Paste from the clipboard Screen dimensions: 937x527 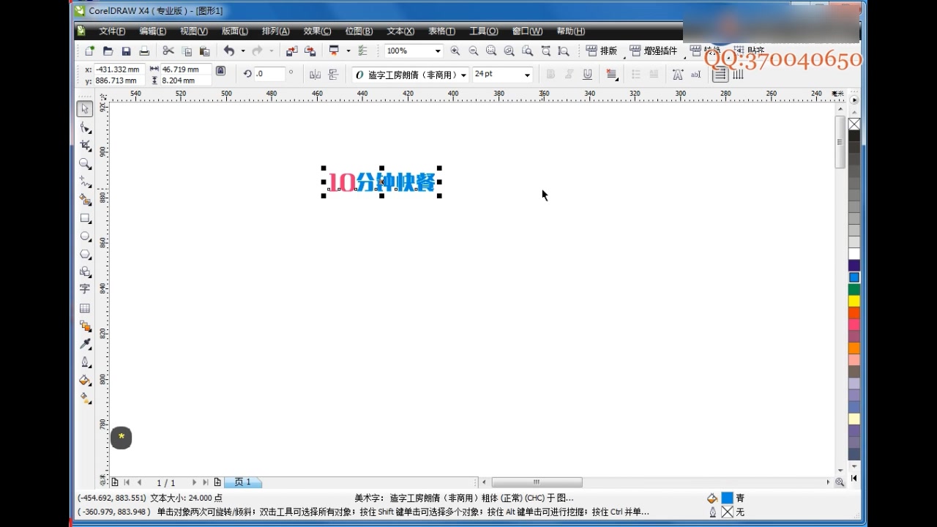pos(205,51)
